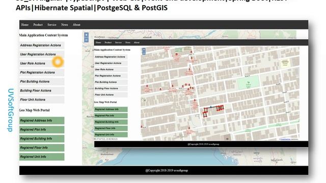Open User Registration Actions in back window
Image resolution: width=326 pixels, height=183 pixels.
[42, 54]
